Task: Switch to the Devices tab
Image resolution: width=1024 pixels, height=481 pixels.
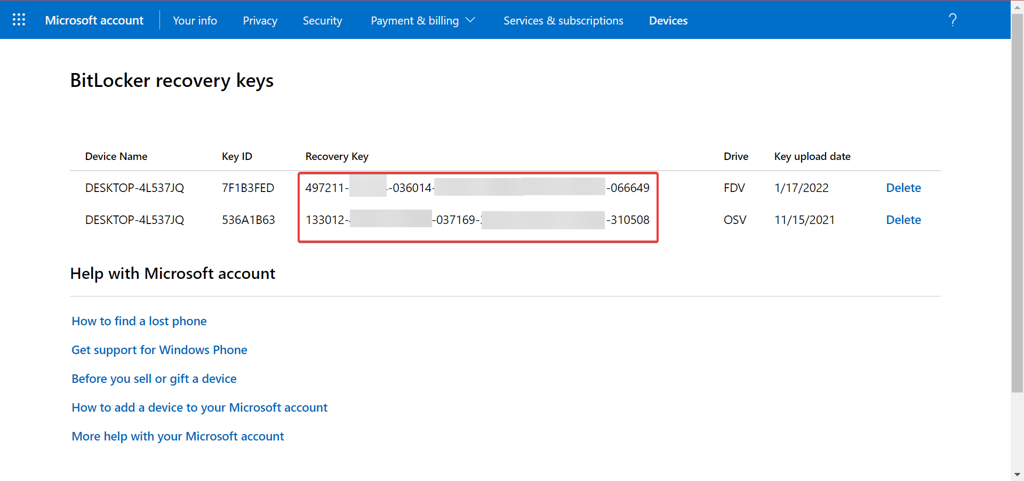Action: click(x=668, y=21)
